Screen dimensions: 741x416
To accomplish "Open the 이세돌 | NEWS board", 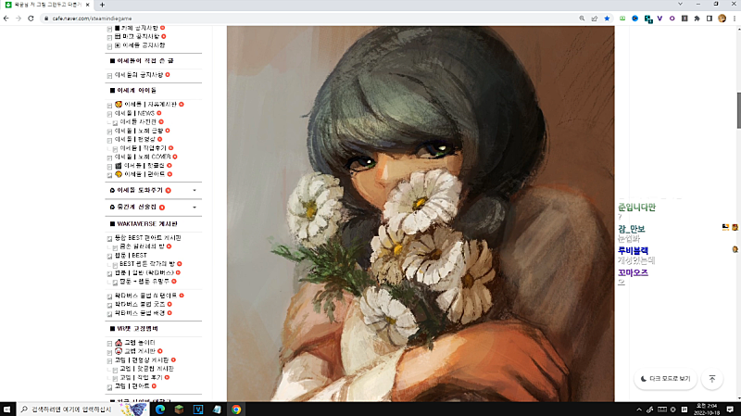I will point(134,113).
